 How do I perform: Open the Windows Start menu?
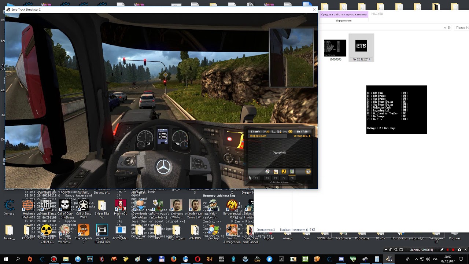(6, 259)
